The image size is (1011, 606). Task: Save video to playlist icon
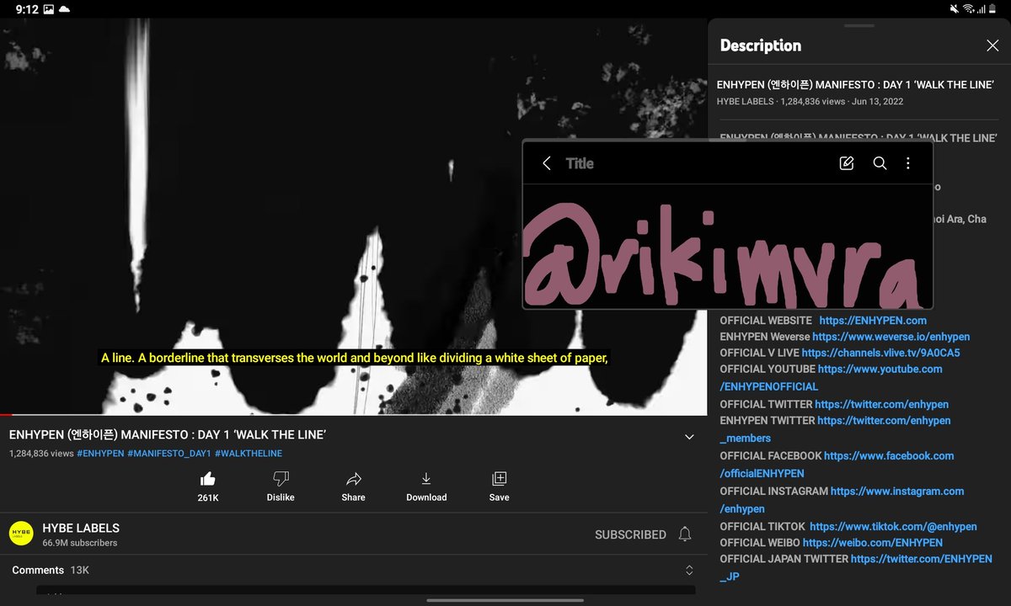point(499,479)
